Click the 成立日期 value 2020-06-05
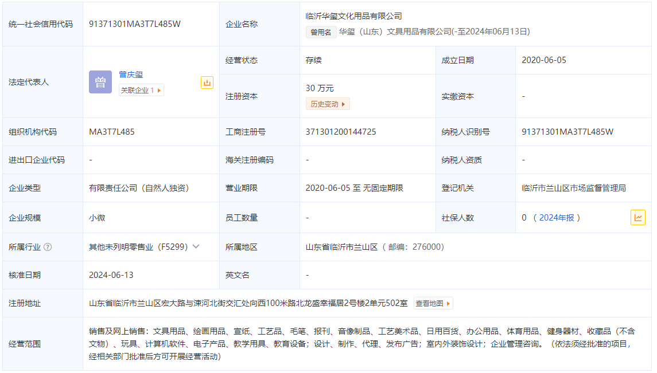This screenshot has width=657, height=373. (543, 60)
